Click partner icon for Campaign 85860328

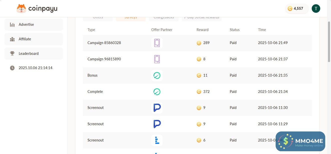(x=157, y=43)
